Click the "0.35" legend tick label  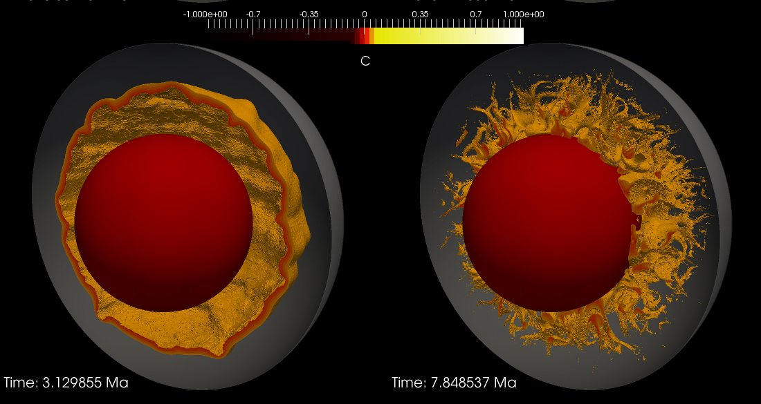(421, 15)
